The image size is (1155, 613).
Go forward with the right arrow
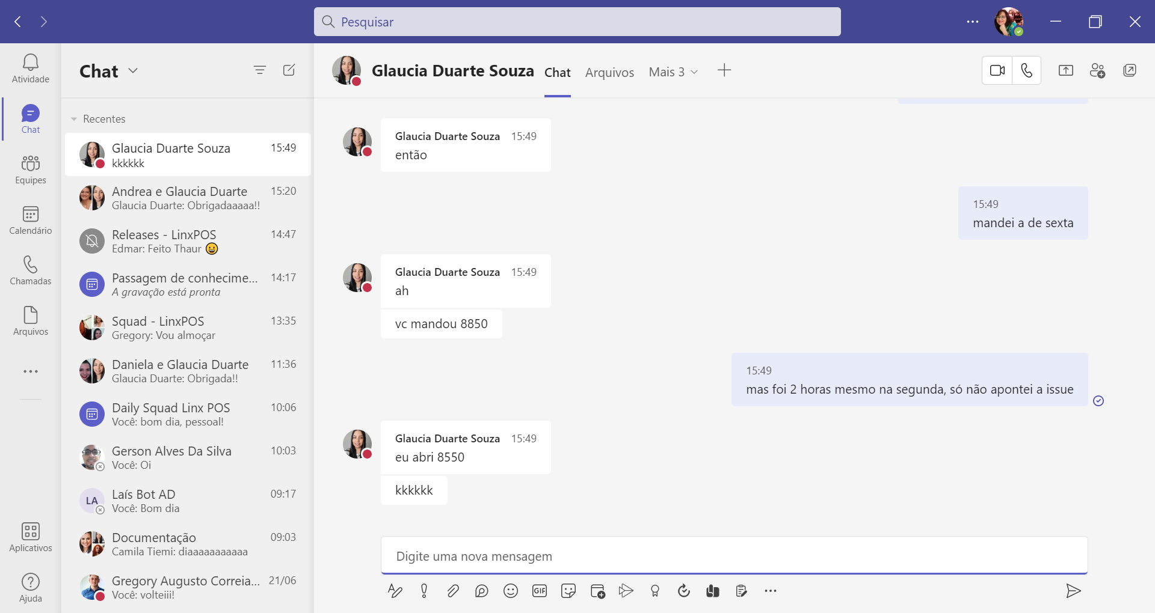coord(43,22)
